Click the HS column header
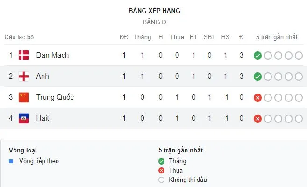This screenshot has width=307, height=187. [225, 37]
